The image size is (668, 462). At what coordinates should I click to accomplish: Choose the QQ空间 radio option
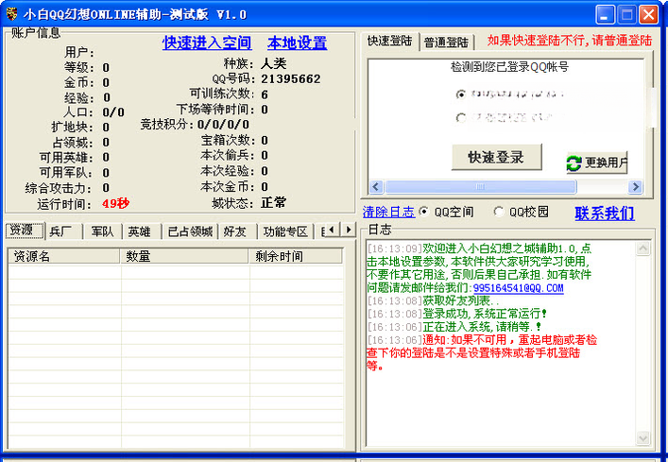pos(424,212)
